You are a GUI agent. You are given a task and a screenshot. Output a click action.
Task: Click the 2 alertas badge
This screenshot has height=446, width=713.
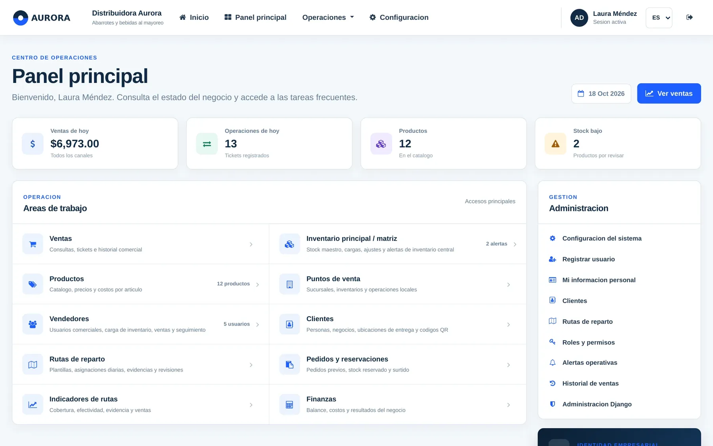[x=496, y=244]
